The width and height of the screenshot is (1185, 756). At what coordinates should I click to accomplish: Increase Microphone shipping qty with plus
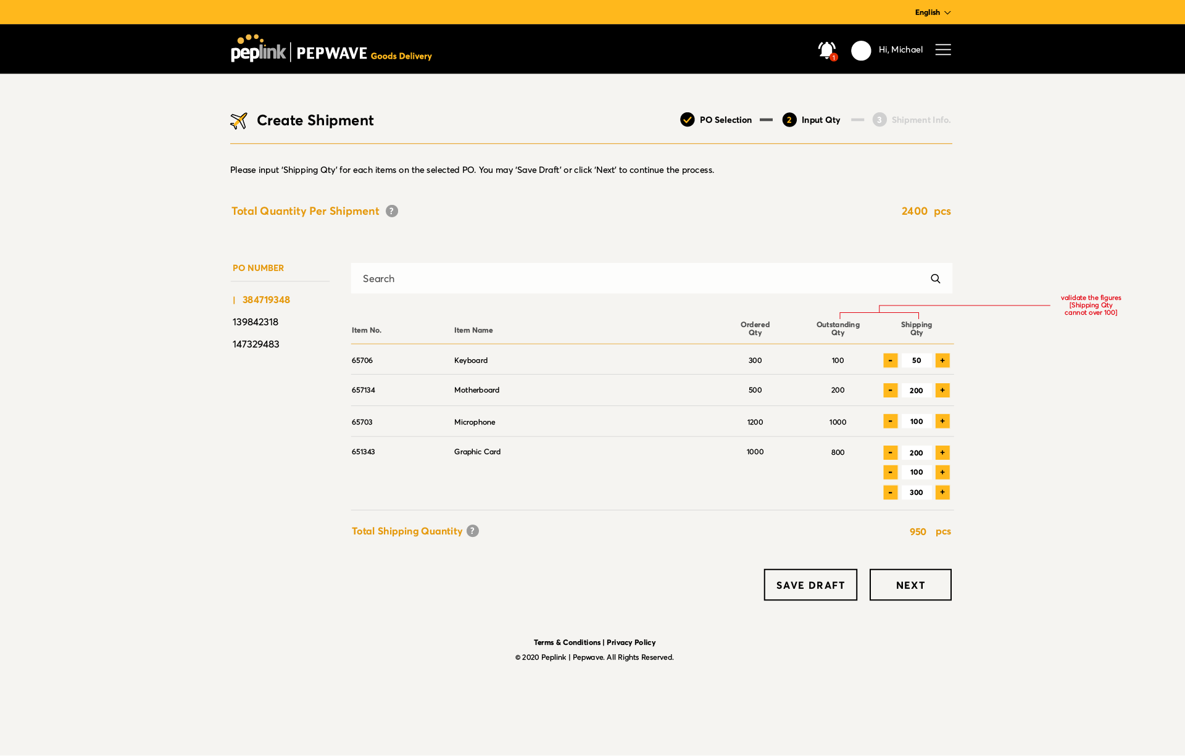coord(942,421)
